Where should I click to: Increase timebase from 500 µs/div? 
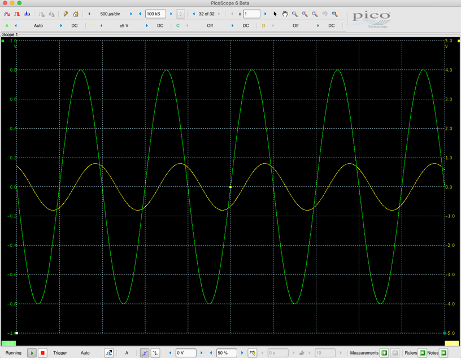pyautogui.click(x=132, y=14)
